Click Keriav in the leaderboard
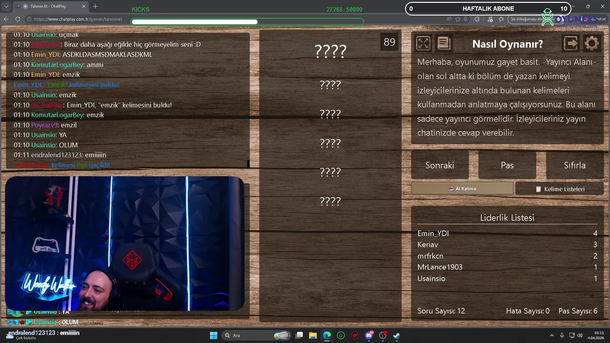610x343 pixels. pyautogui.click(x=427, y=244)
